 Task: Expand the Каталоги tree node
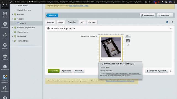[x=12, y=14]
